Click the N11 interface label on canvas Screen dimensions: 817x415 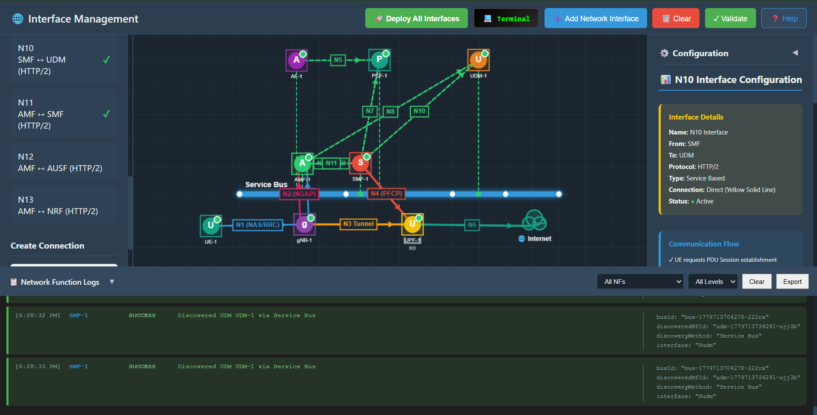point(331,163)
